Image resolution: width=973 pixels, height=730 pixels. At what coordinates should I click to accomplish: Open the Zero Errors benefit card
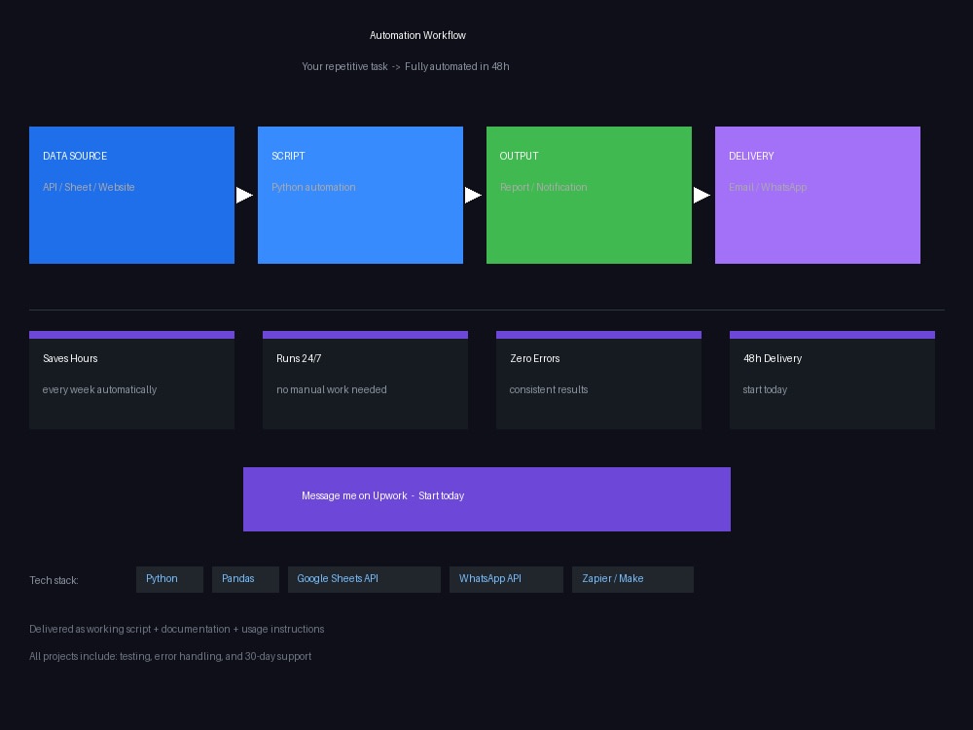598,380
